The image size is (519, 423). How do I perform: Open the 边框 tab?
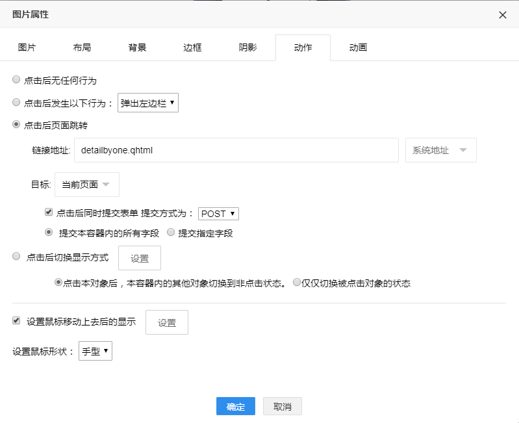click(x=192, y=47)
